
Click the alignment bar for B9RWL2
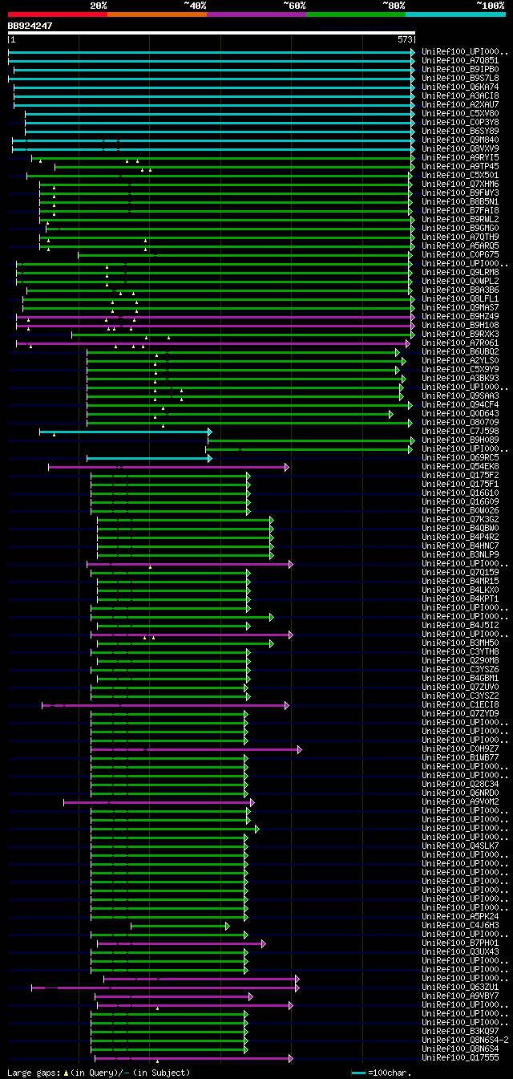tap(227, 219)
